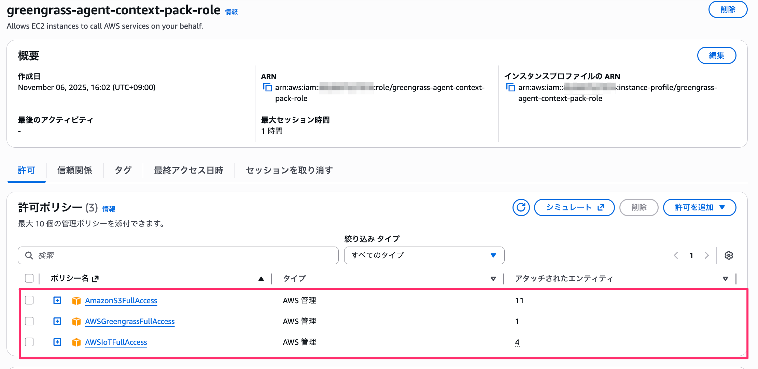
Task: Open the すべてのタイプ filter dropdown
Action: pos(424,255)
